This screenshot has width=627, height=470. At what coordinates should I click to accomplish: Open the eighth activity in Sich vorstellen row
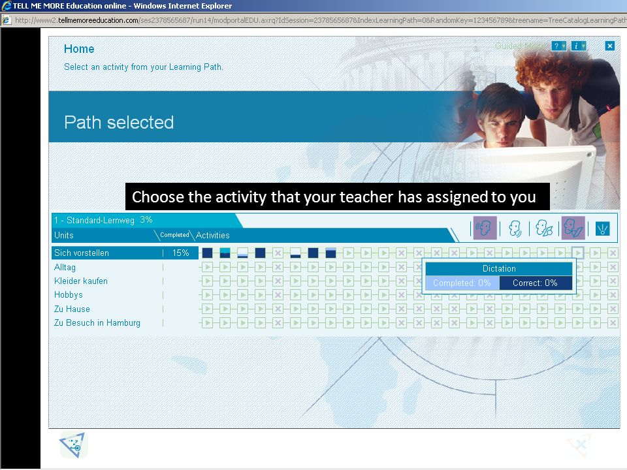coord(330,253)
